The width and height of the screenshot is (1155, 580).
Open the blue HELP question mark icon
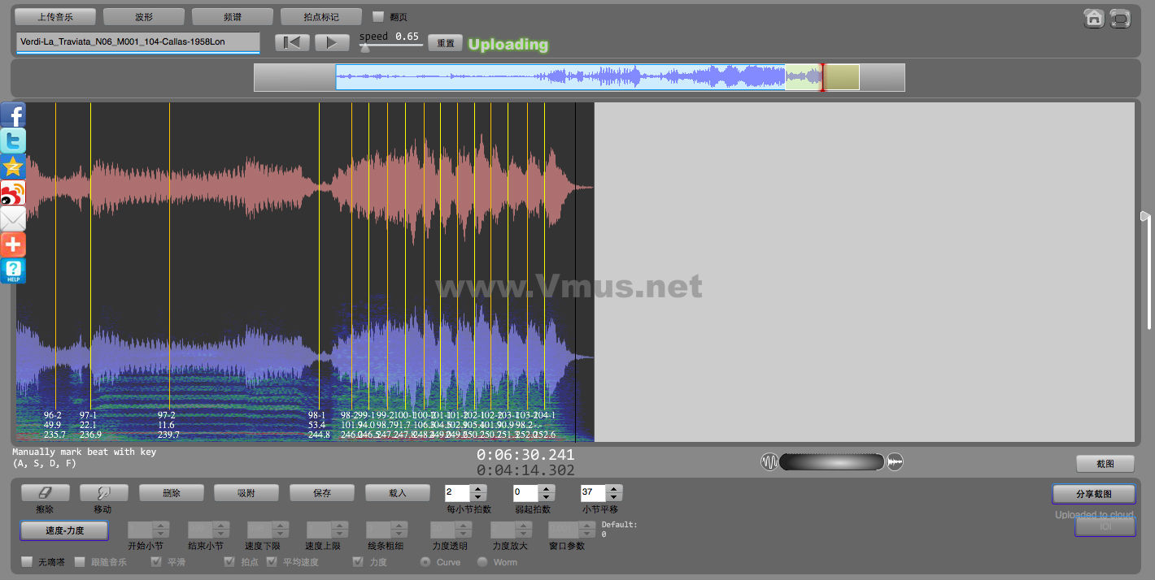tap(13, 271)
